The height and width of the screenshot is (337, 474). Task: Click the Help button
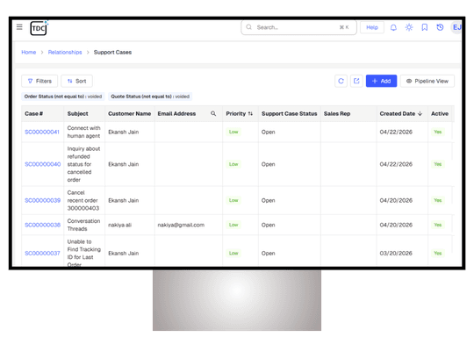[372, 27]
